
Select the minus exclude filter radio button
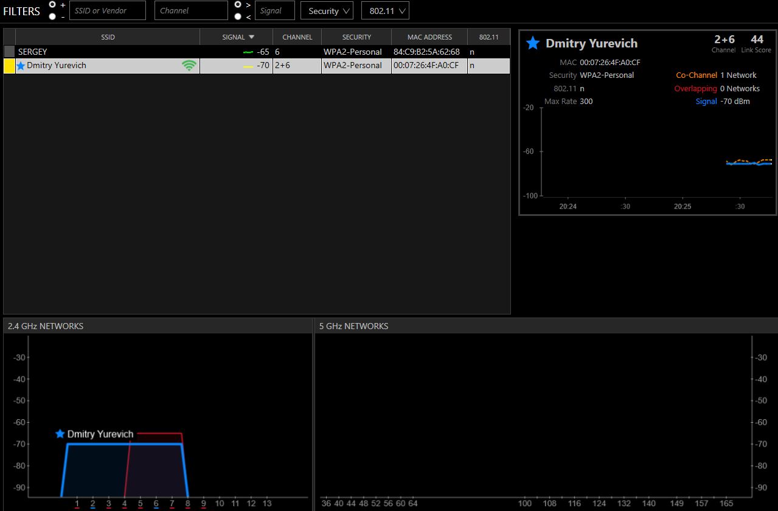(x=52, y=16)
